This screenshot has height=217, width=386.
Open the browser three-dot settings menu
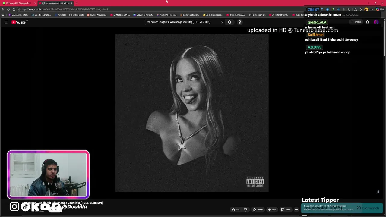point(372,9)
